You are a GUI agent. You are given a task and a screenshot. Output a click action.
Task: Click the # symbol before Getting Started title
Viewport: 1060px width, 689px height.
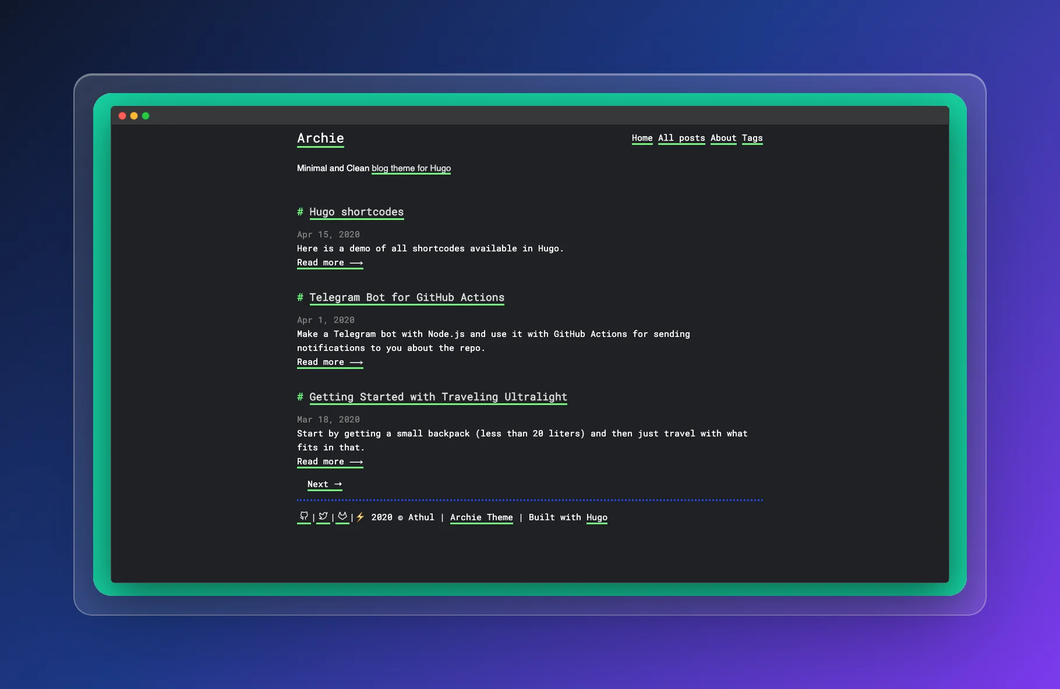[x=300, y=397]
